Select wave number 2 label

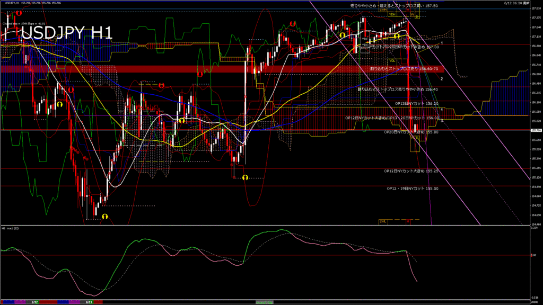(442, 79)
